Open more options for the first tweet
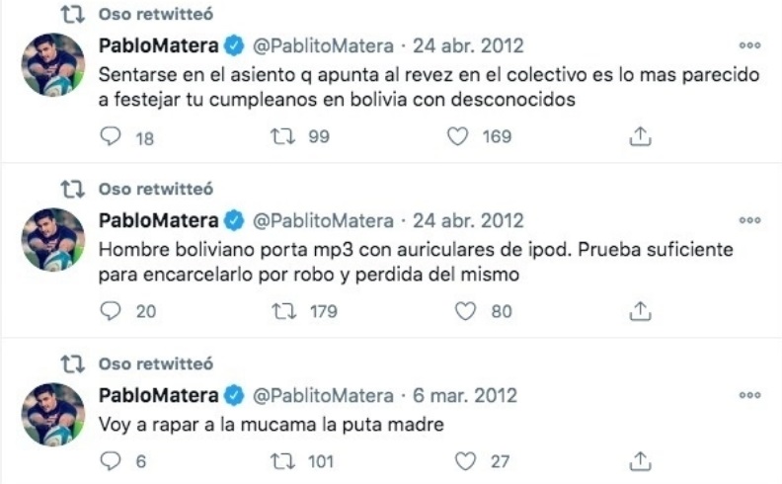 tap(749, 45)
